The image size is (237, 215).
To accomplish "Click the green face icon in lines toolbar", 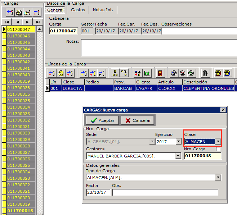I will pyautogui.click(x=191, y=73).
